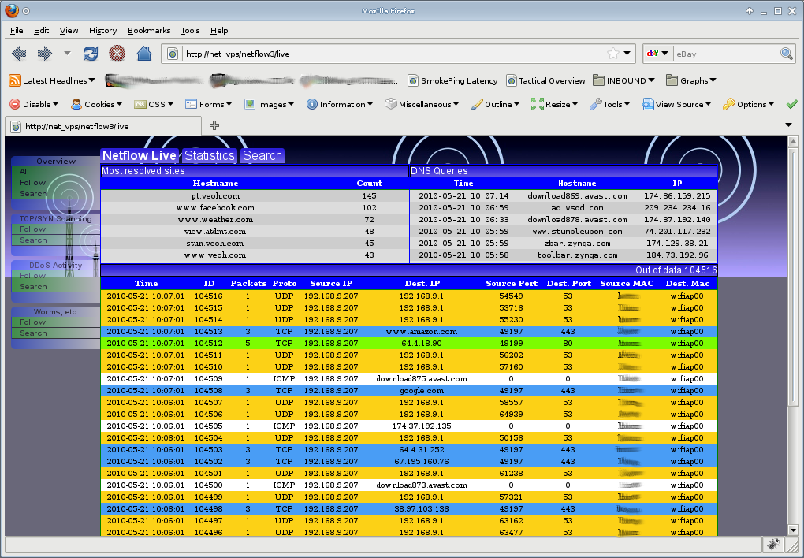List all tabs using the tab bar arrow
Screen dimensions: 804x558
(x=788, y=125)
